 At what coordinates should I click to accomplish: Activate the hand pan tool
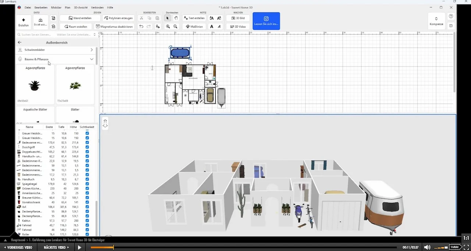(176, 18)
